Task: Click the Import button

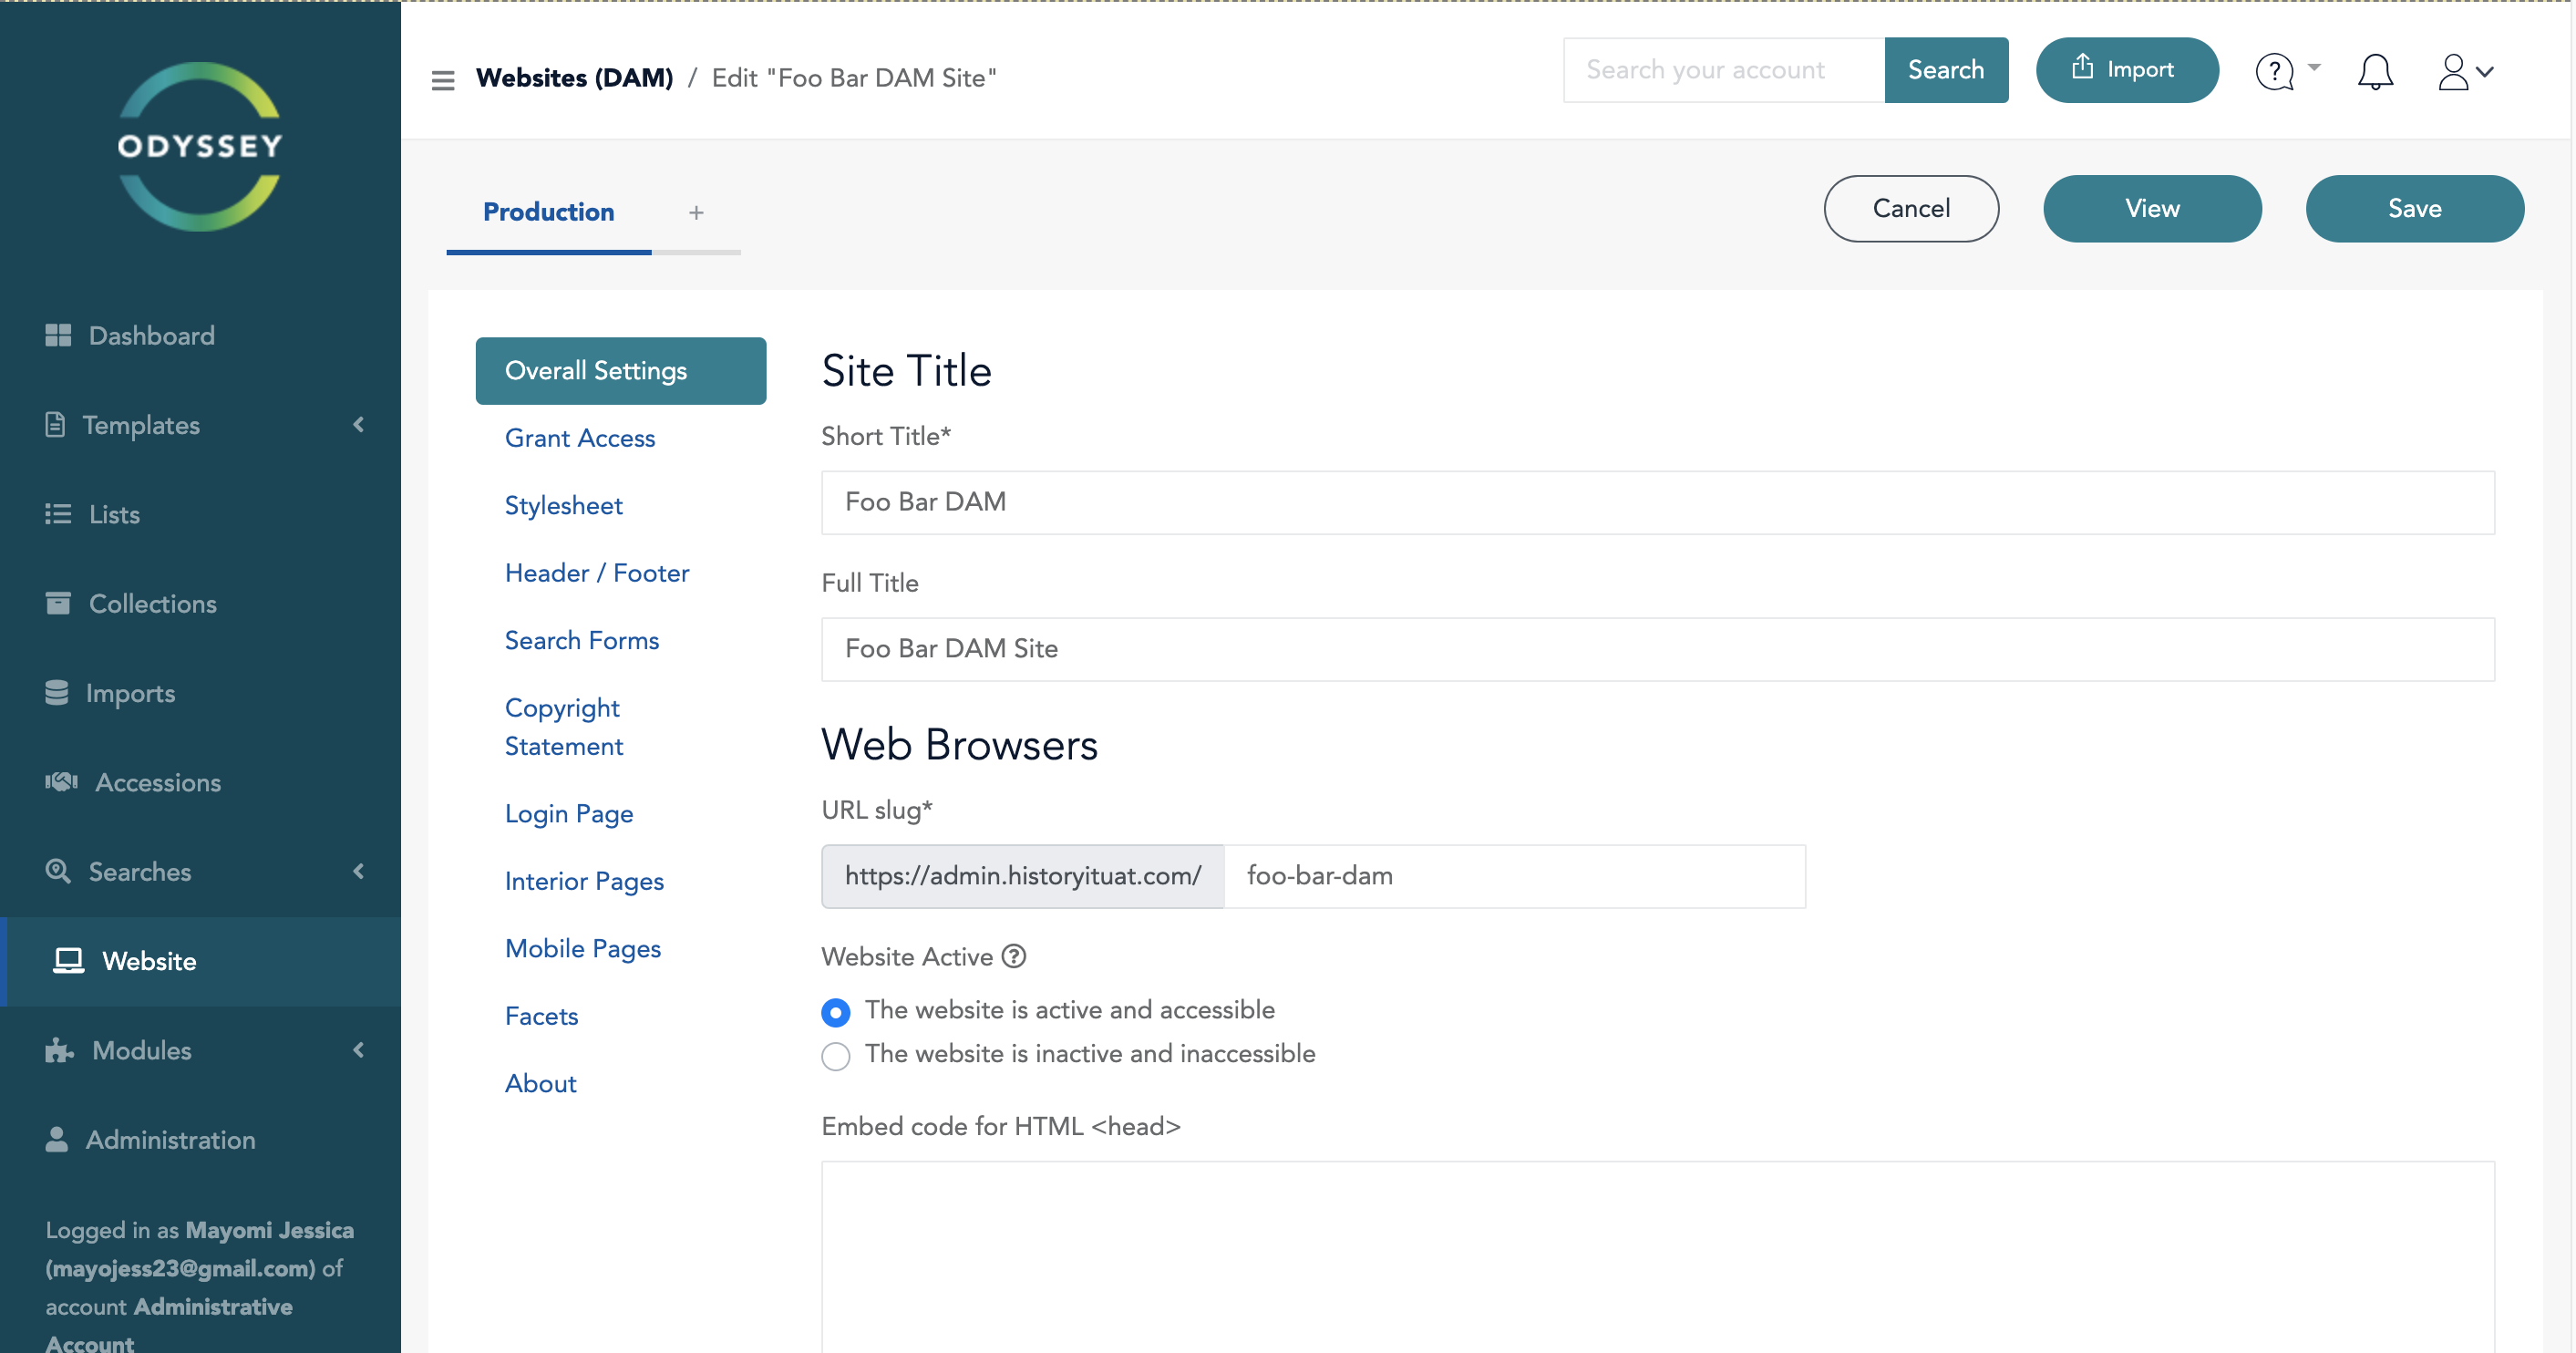Action: [2127, 70]
